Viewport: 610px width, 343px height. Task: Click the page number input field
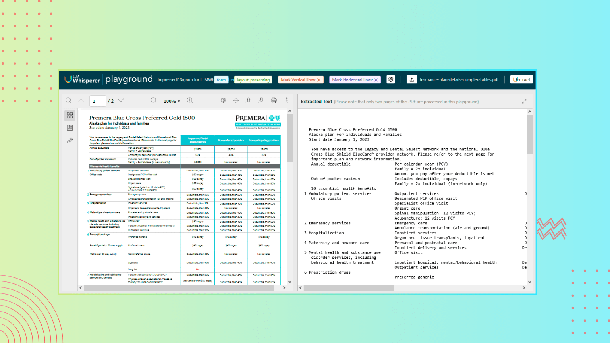tap(97, 101)
